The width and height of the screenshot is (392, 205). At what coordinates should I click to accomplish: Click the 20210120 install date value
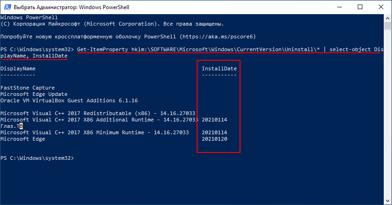pos(214,139)
